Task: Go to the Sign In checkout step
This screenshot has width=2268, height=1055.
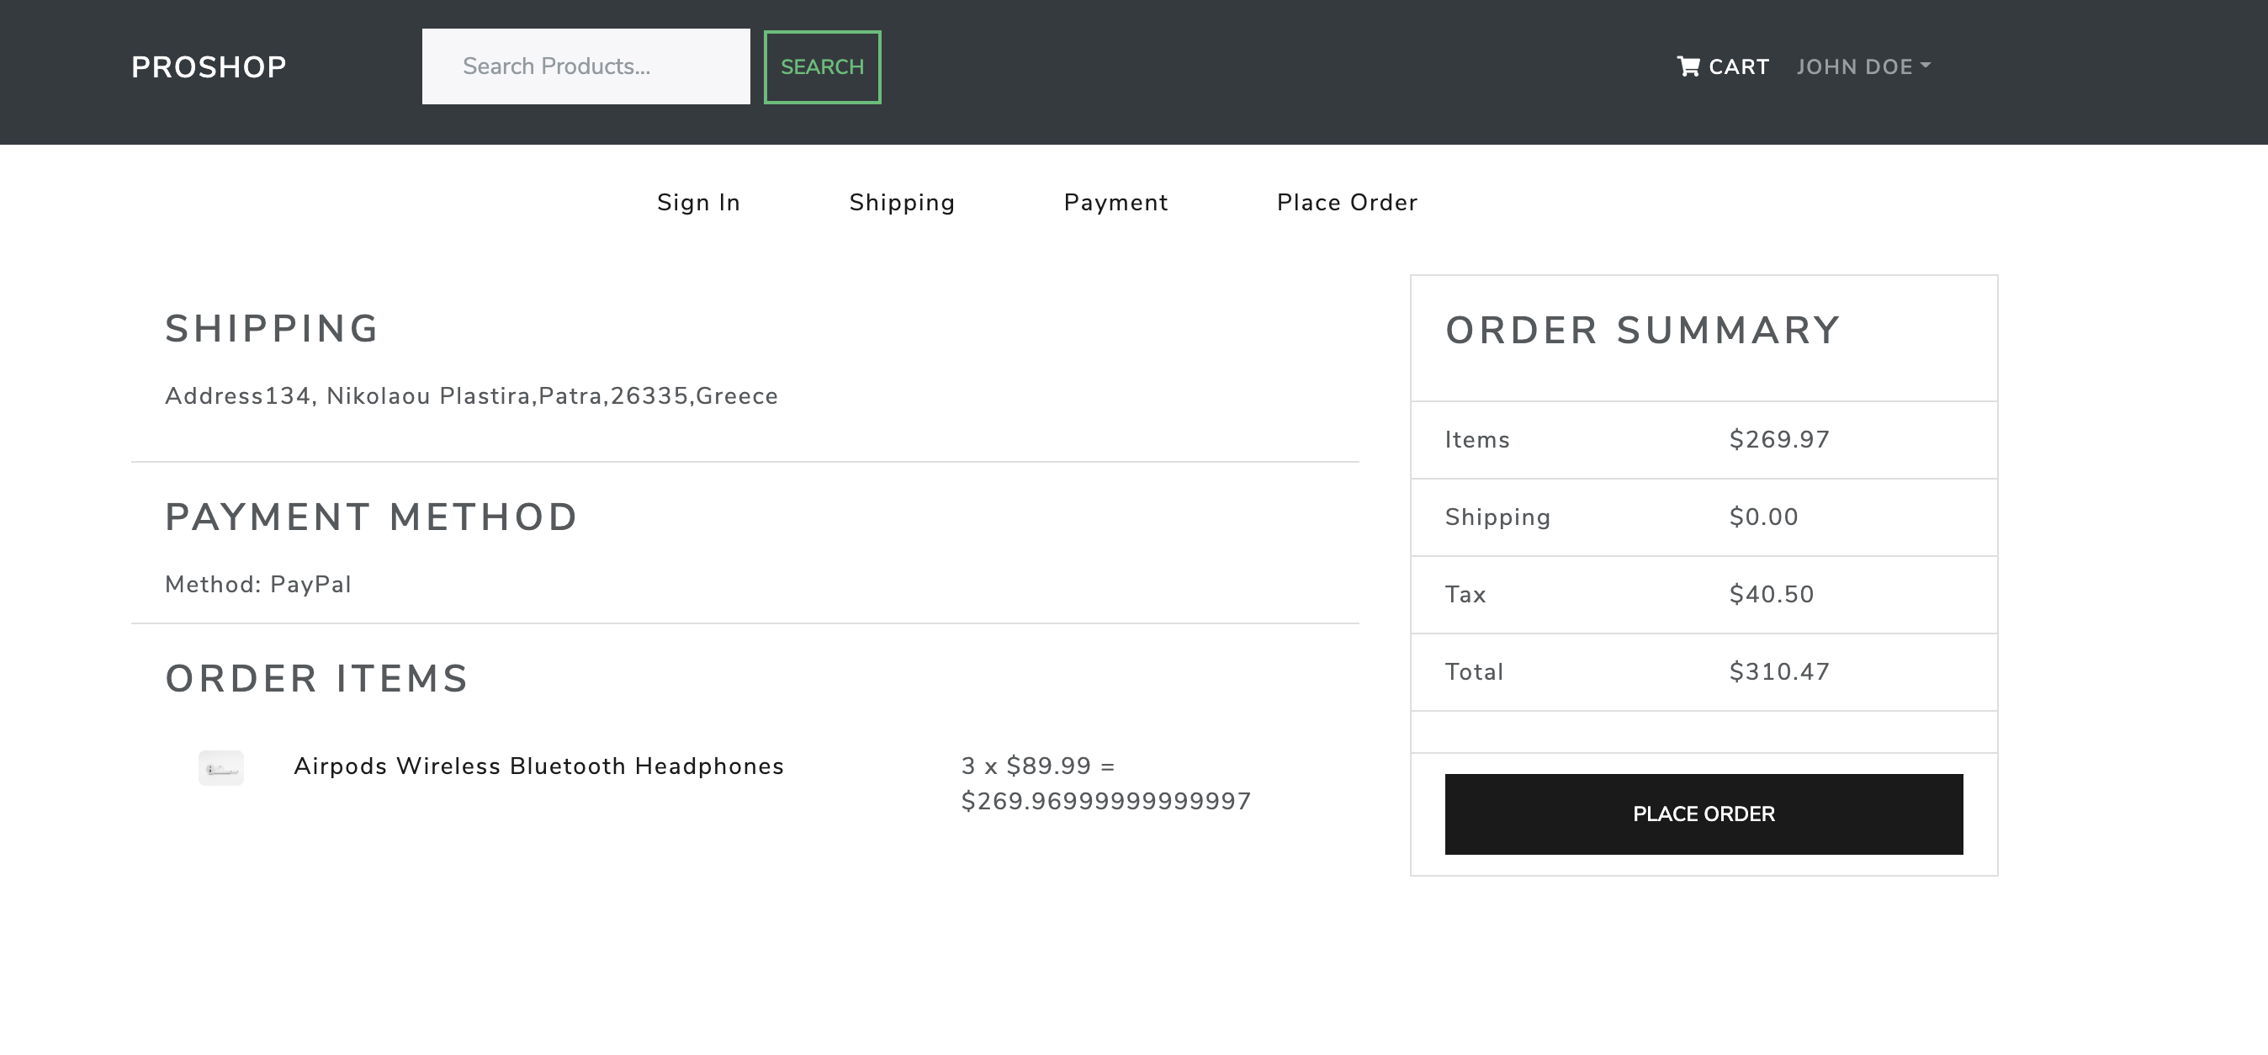Action: coord(698,203)
